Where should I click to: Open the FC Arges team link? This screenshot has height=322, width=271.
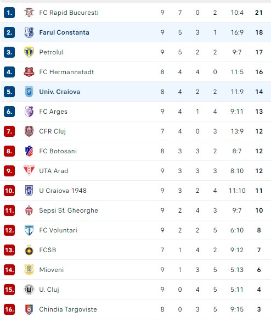coord(53,112)
